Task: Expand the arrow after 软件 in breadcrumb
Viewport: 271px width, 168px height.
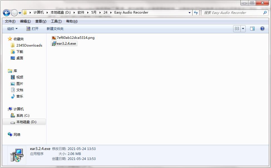Action: 88,12
